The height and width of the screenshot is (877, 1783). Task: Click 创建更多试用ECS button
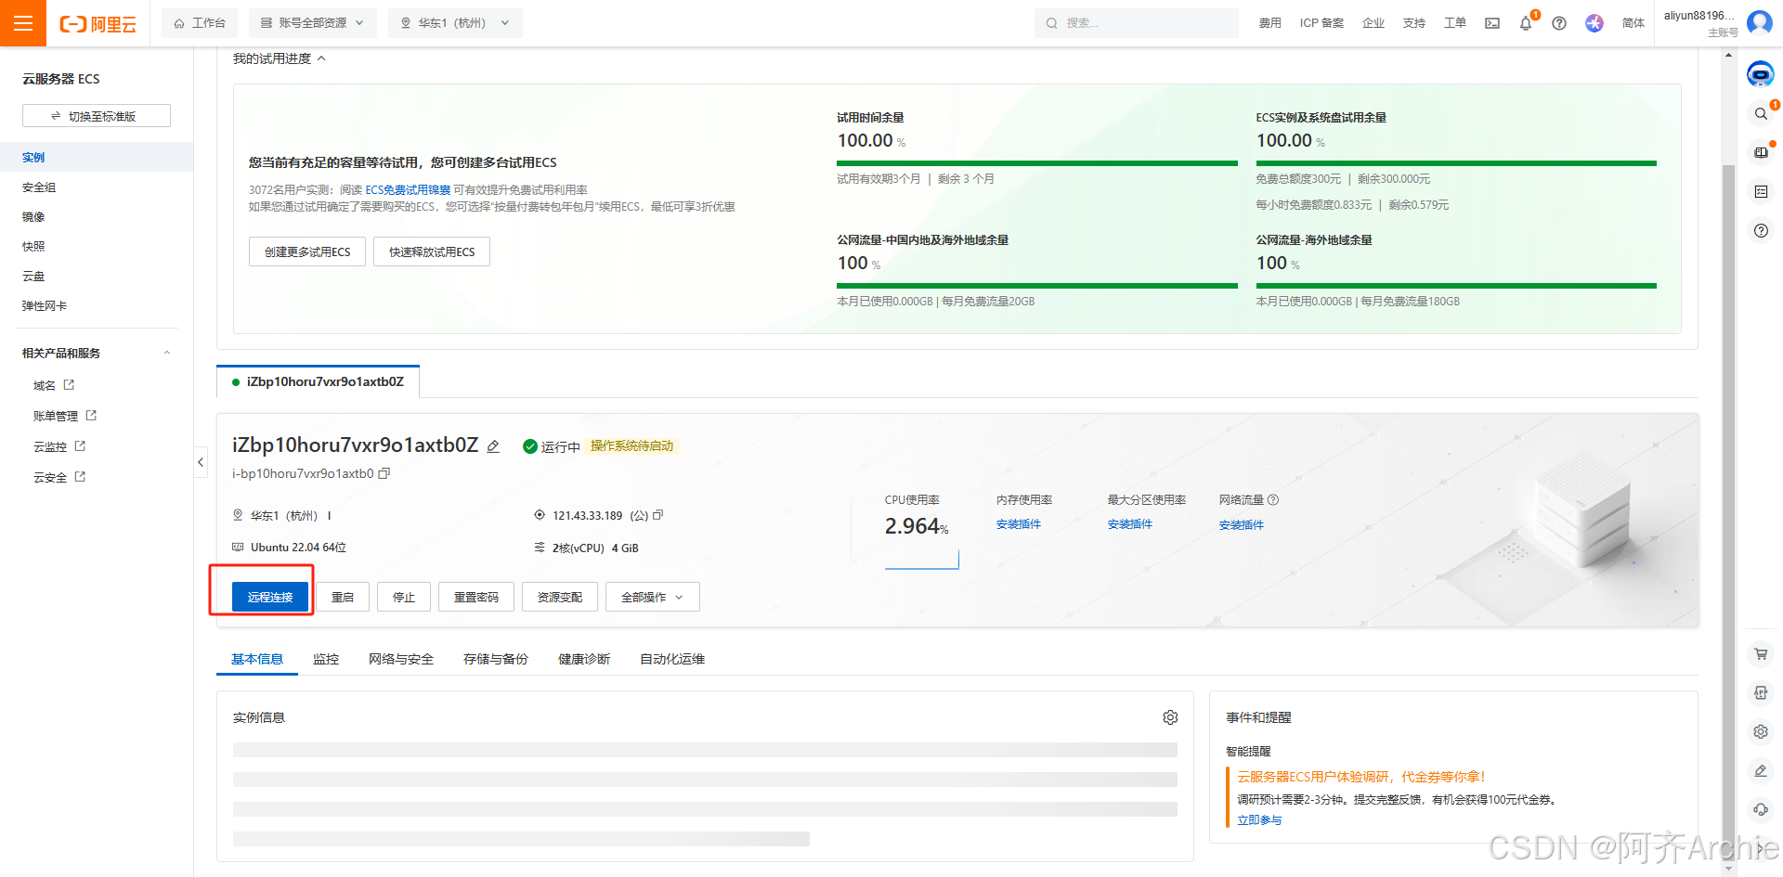(x=307, y=251)
